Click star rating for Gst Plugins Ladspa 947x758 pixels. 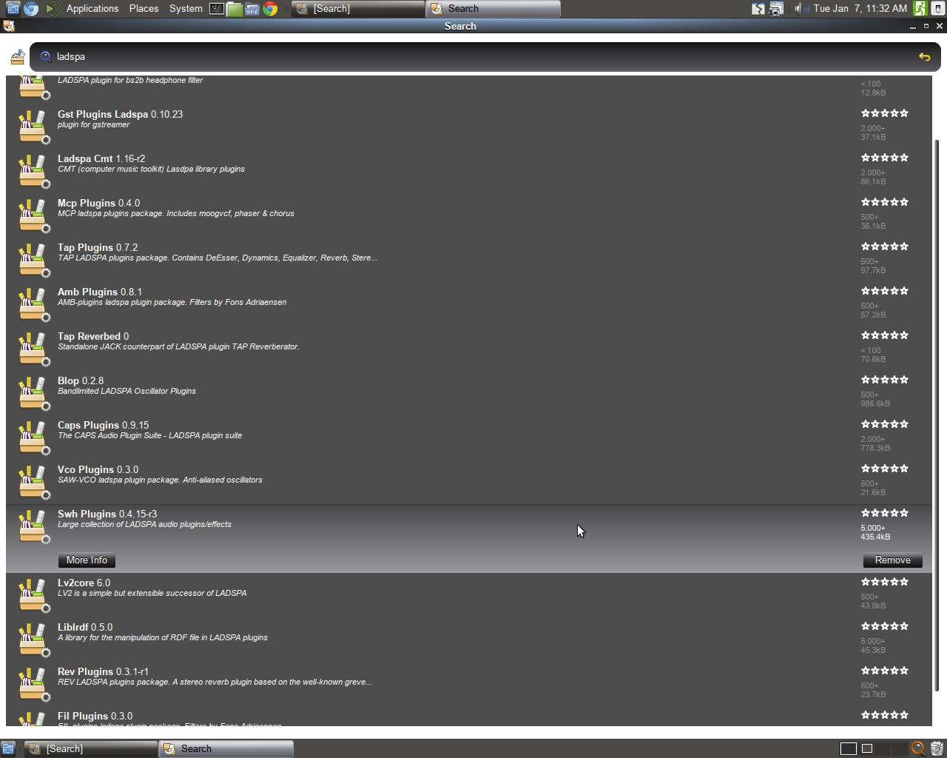coord(885,113)
